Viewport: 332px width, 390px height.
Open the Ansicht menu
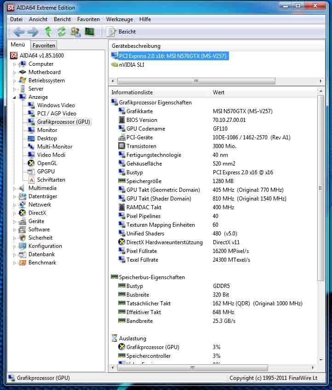click(38, 19)
